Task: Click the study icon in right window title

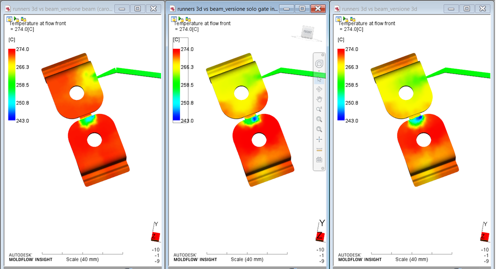Action: (337, 9)
